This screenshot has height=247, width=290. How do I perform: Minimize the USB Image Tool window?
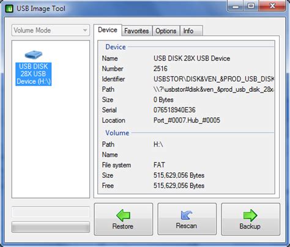pos(235,6)
